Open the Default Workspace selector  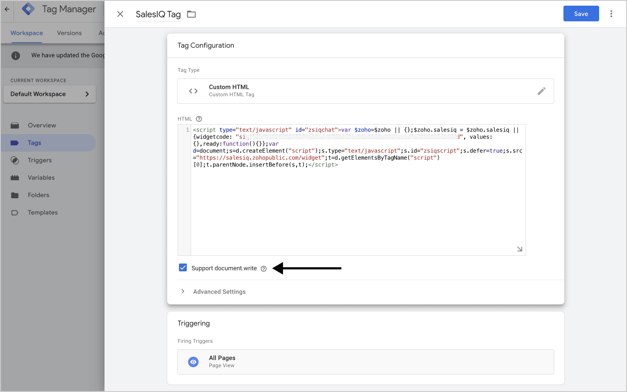pos(50,94)
